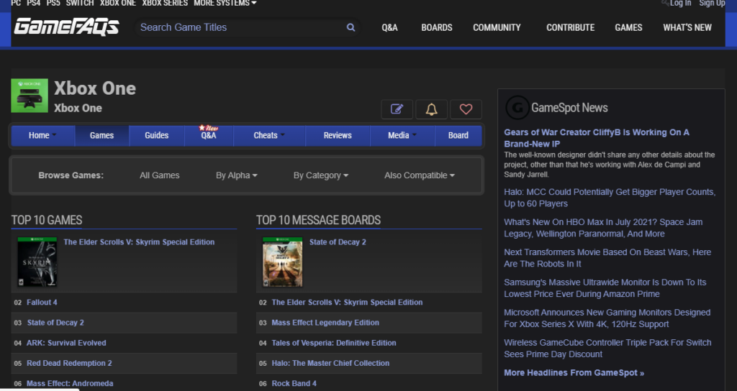Expand the Media tab dropdown

(402, 135)
